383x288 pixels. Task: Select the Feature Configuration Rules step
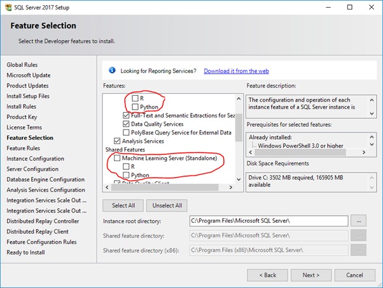pos(41,242)
